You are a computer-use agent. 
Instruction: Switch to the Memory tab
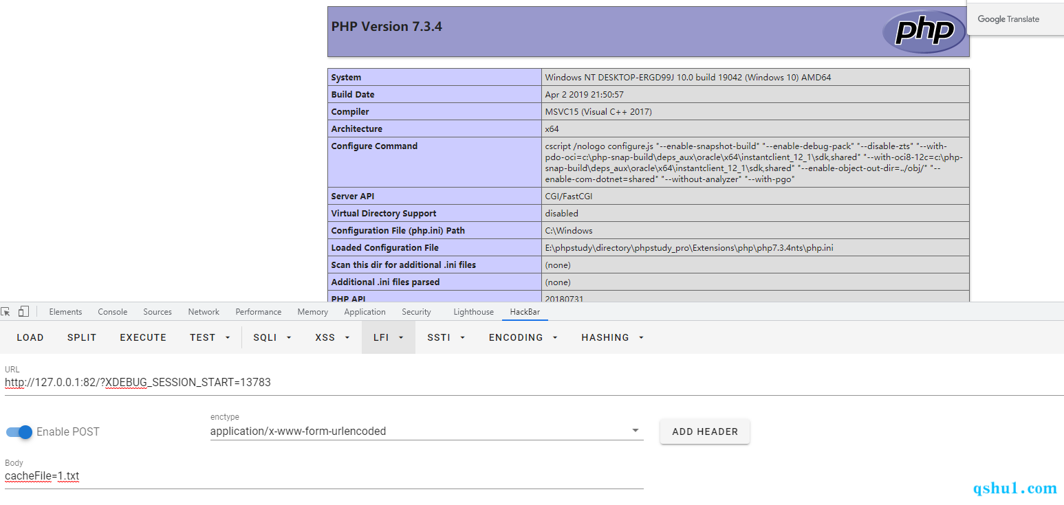pyautogui.click(x=313, y=312)
